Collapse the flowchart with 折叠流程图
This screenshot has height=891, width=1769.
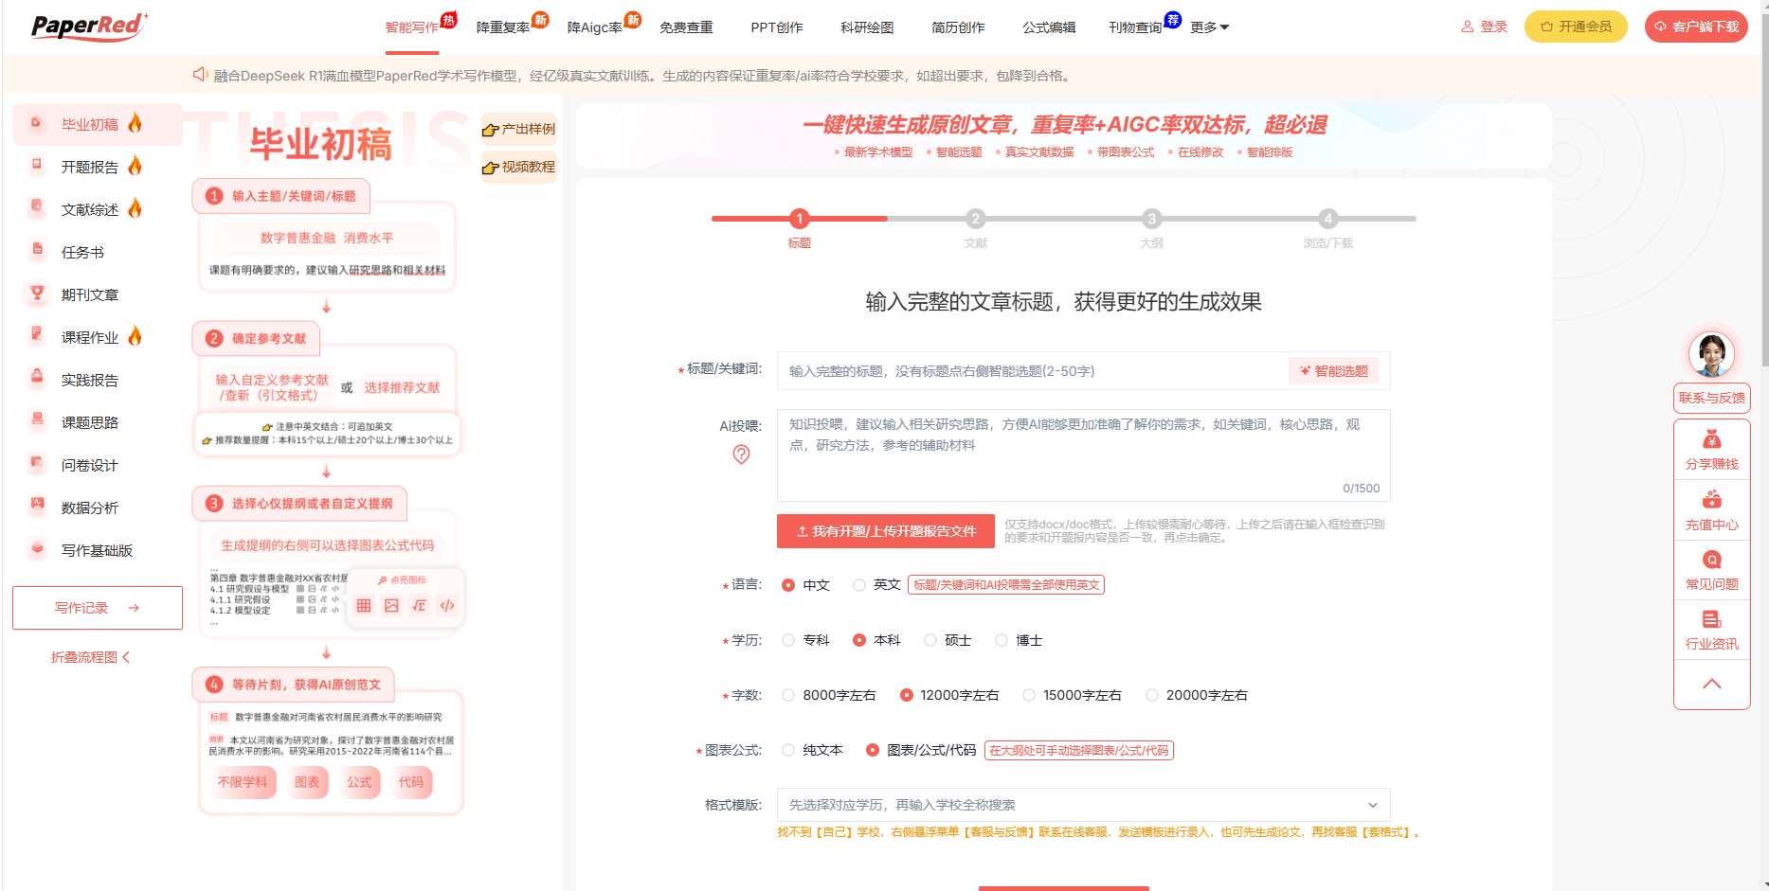coord(90,657)
